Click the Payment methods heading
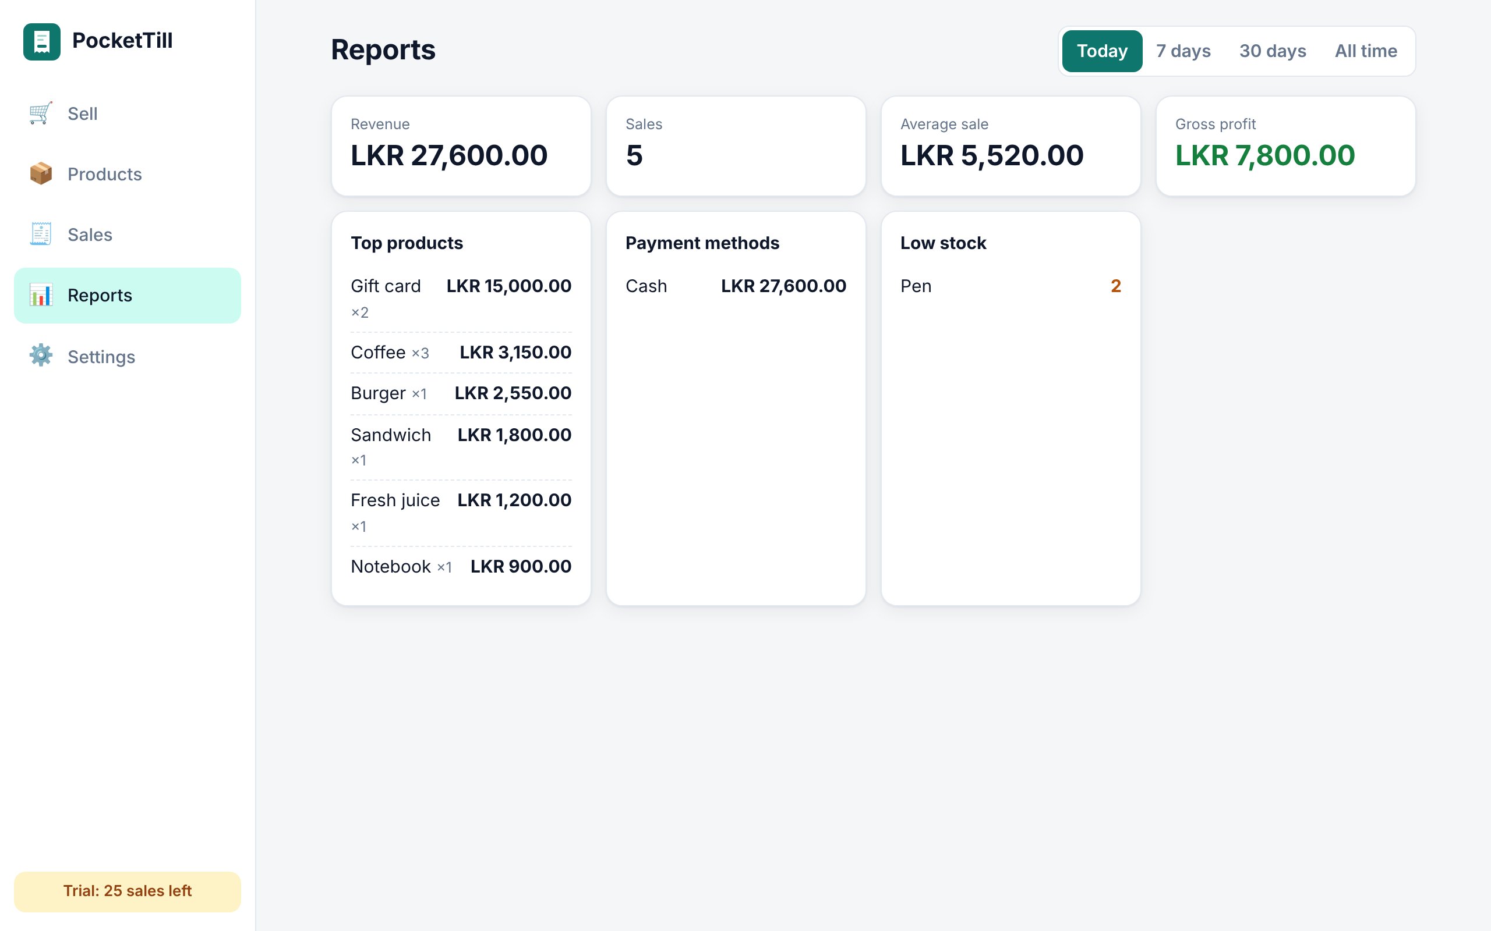The width and height of the screenshot is (1491, 931). click(x=702, y=243)
